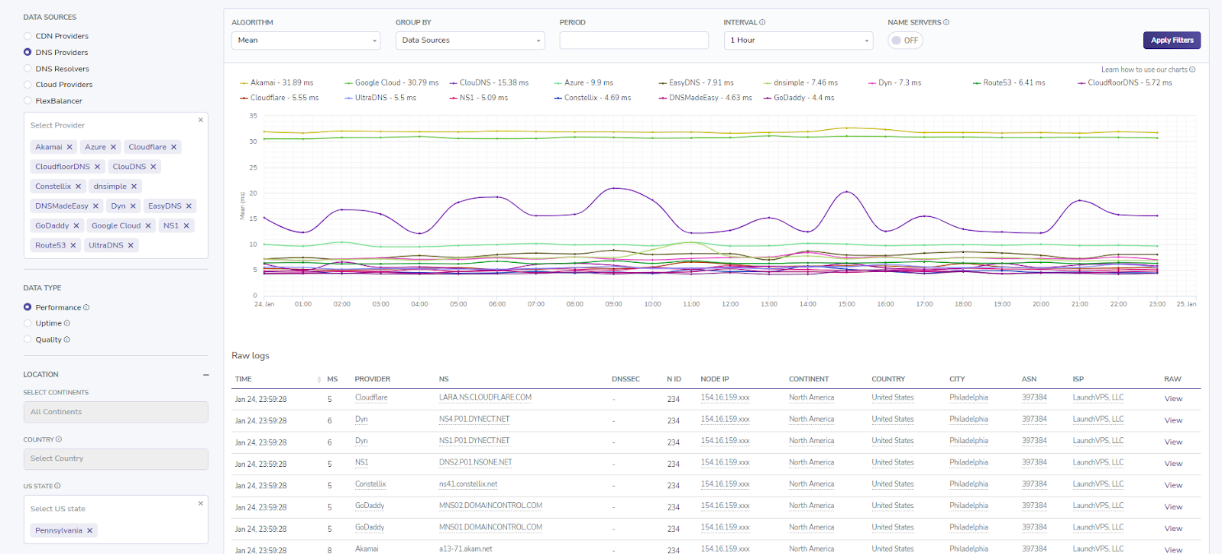Remove the CloudfloorDNS provider tag

97,167
